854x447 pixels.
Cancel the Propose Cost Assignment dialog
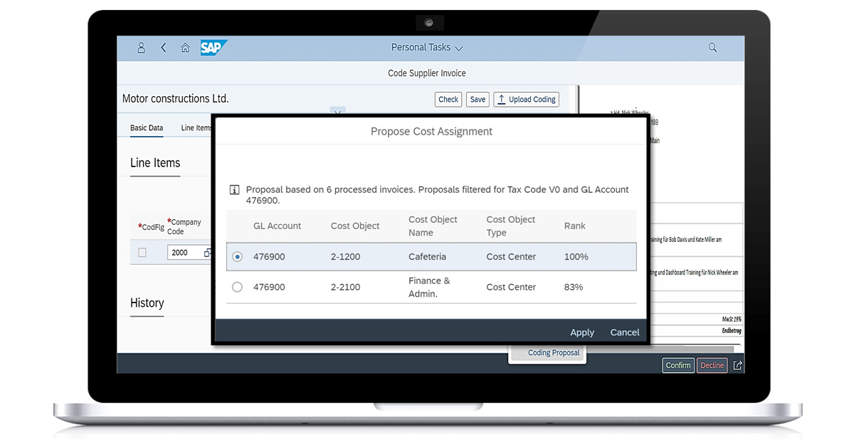624,332
